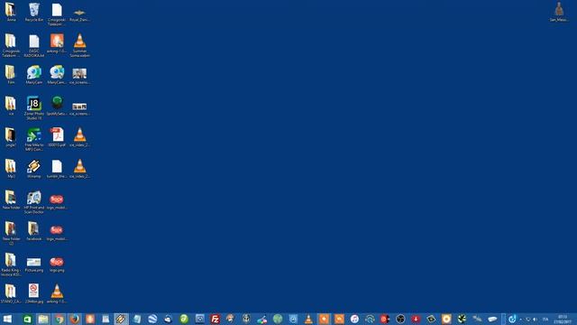This screenshot has height=325, width=577.
Task: Select the Mp3 folder on the desktop
Action: [x=11, y=169]
